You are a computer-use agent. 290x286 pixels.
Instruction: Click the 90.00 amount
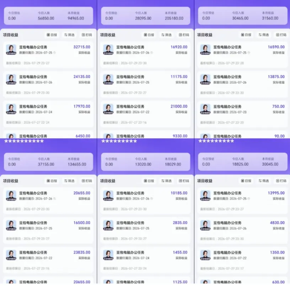[x=279, y=136]
